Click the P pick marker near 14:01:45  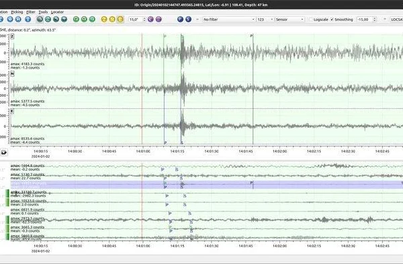[252, 36]
